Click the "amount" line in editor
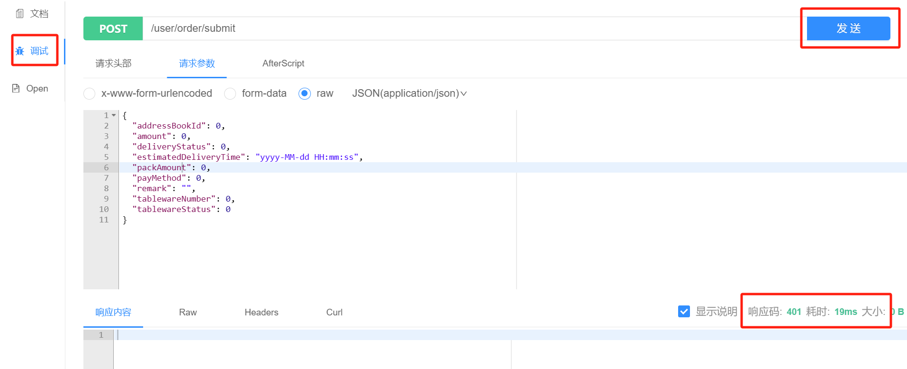Viewport: 907px width, 369px height. [162, 136]
